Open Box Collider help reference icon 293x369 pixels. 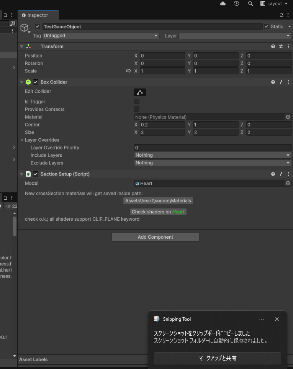(273, 82)
